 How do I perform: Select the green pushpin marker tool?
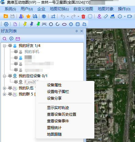[38, 24]
